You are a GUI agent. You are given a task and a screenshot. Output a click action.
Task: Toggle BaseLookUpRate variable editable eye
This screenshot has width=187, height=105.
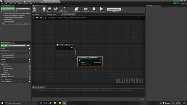point(30,68)
